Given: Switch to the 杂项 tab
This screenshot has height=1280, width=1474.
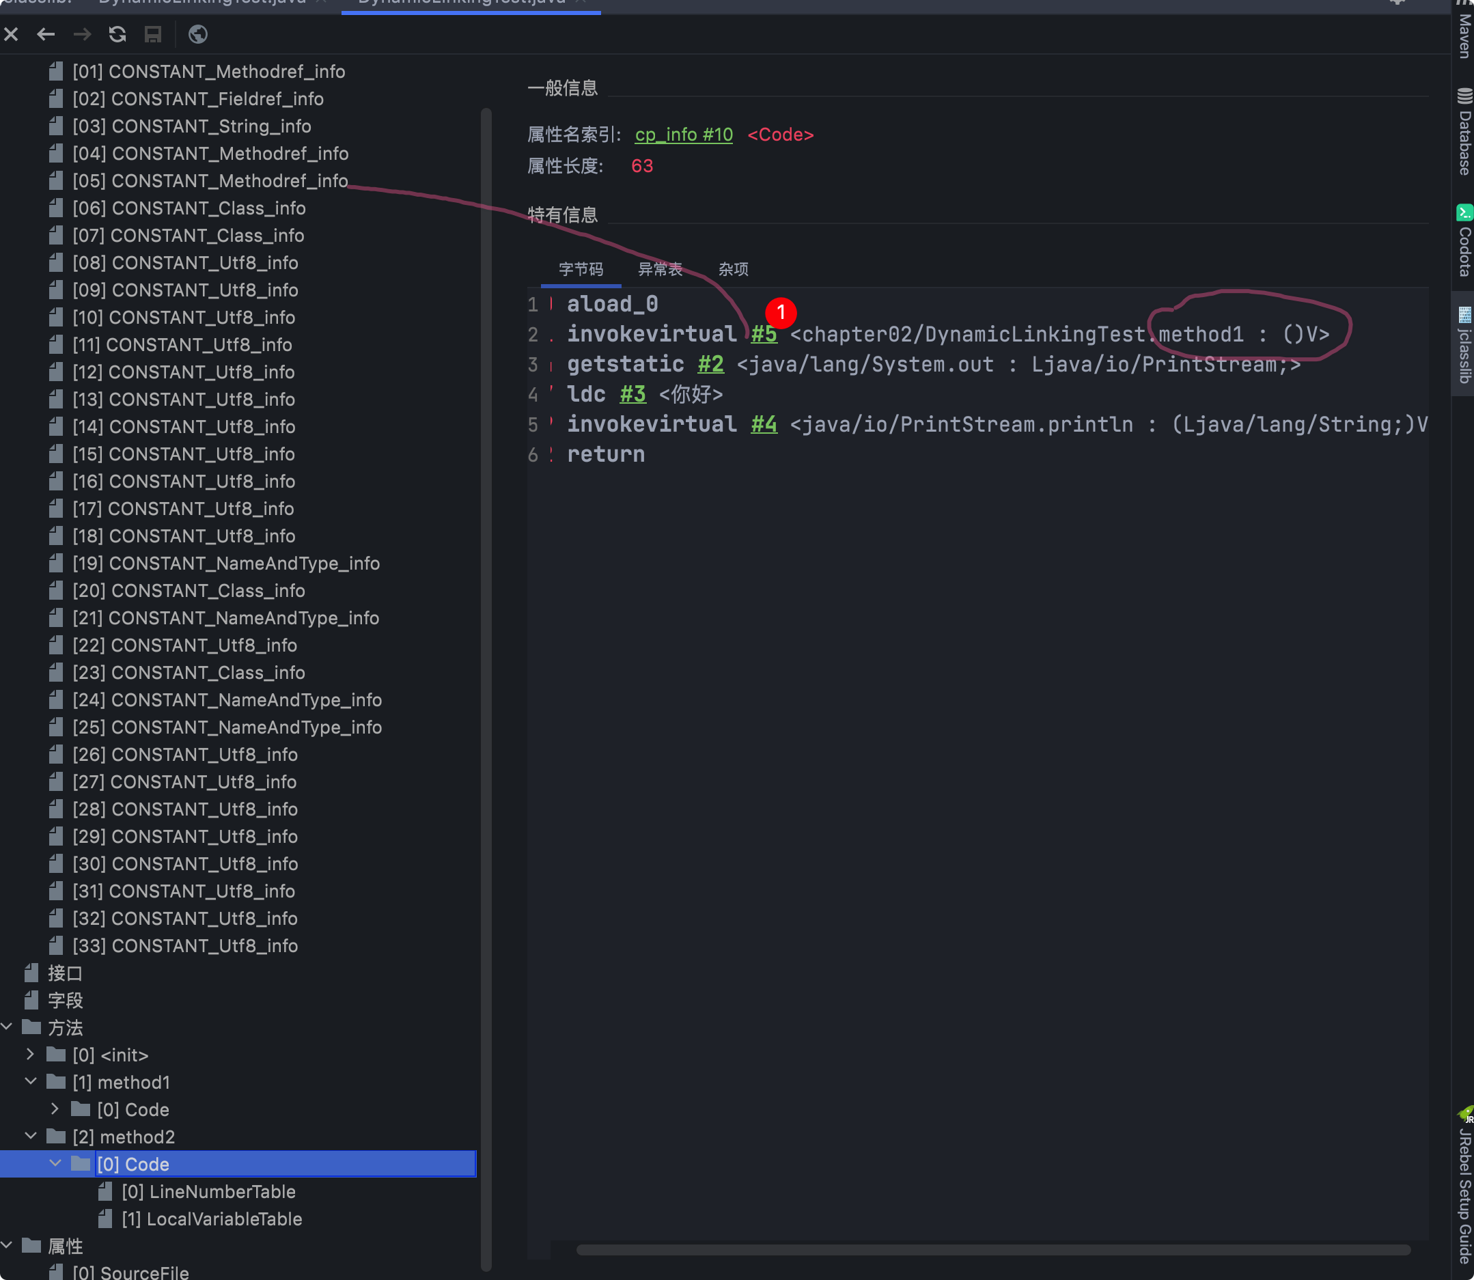Looking at the screenshot, I should click(x=733, y=269).
